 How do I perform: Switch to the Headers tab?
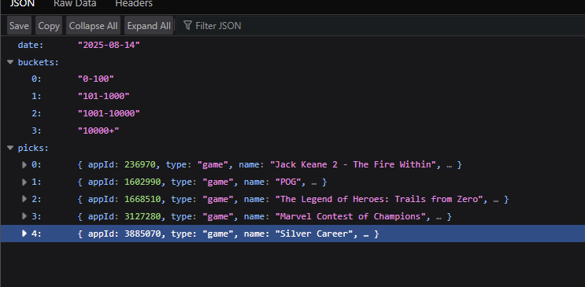[134, 4]
